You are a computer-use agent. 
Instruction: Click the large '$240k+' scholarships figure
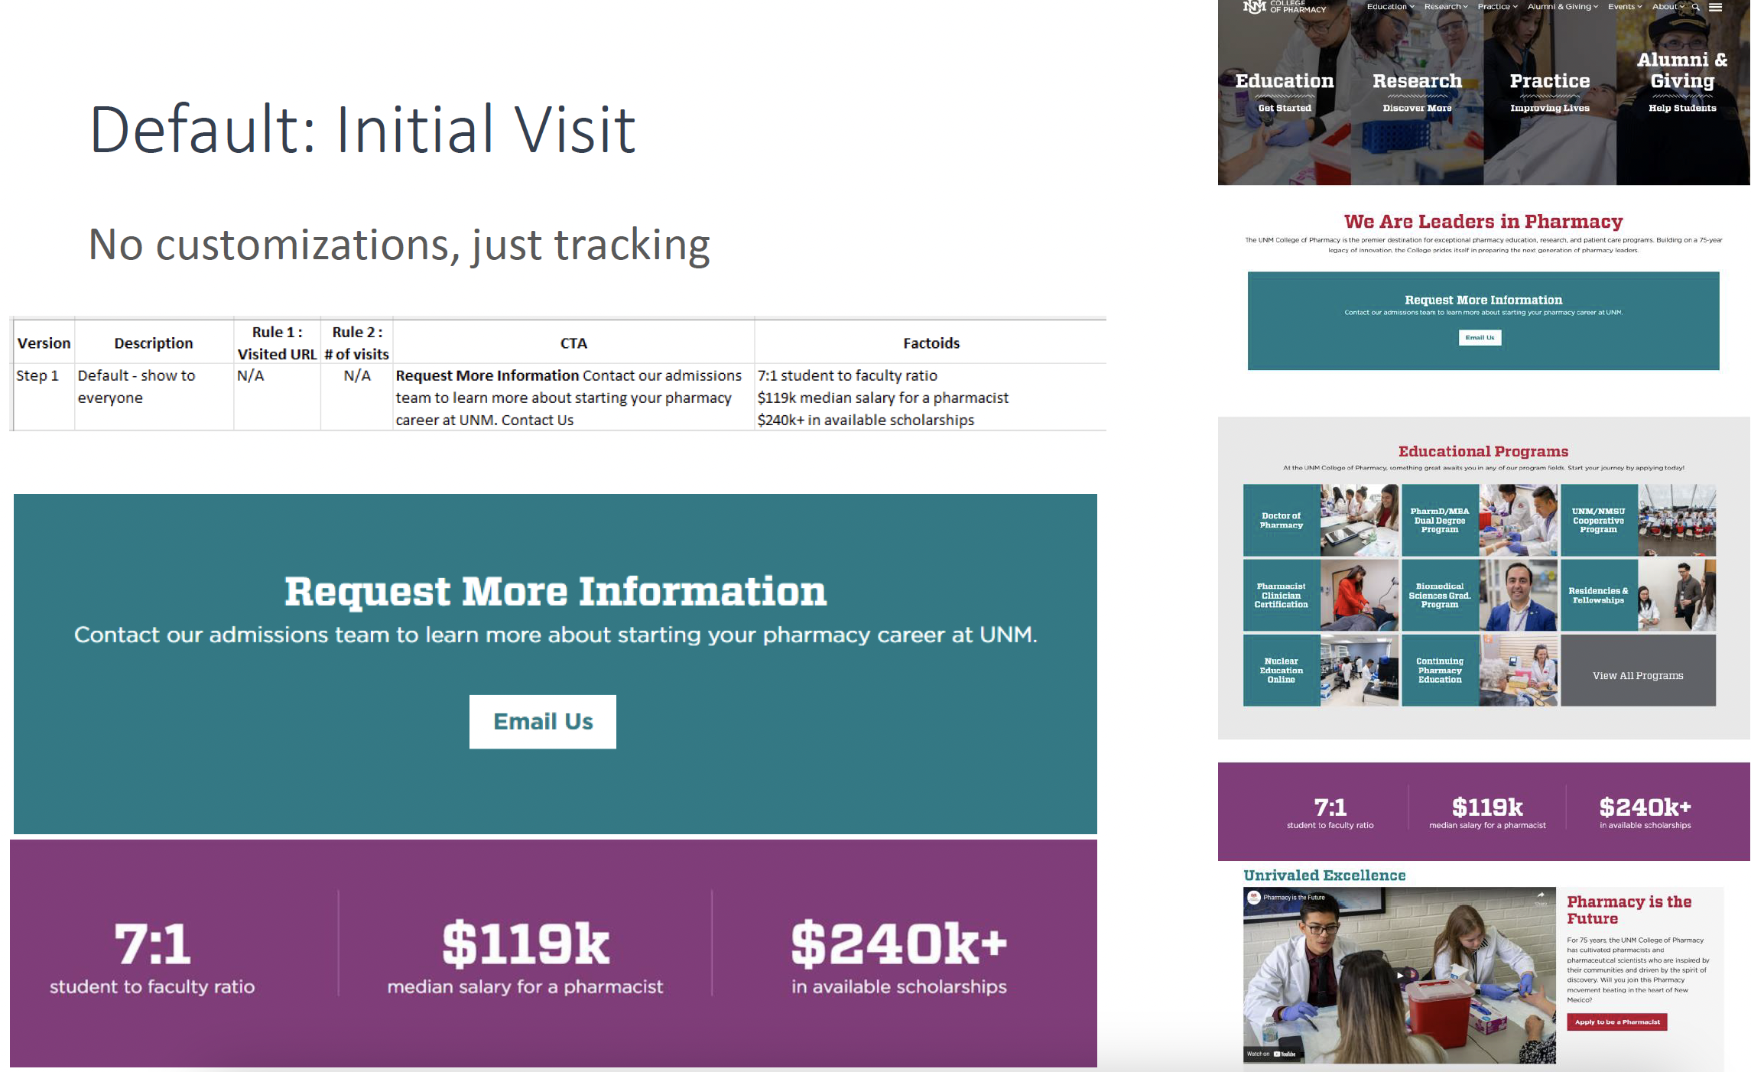pyautogui.click(x=899, y=944)
